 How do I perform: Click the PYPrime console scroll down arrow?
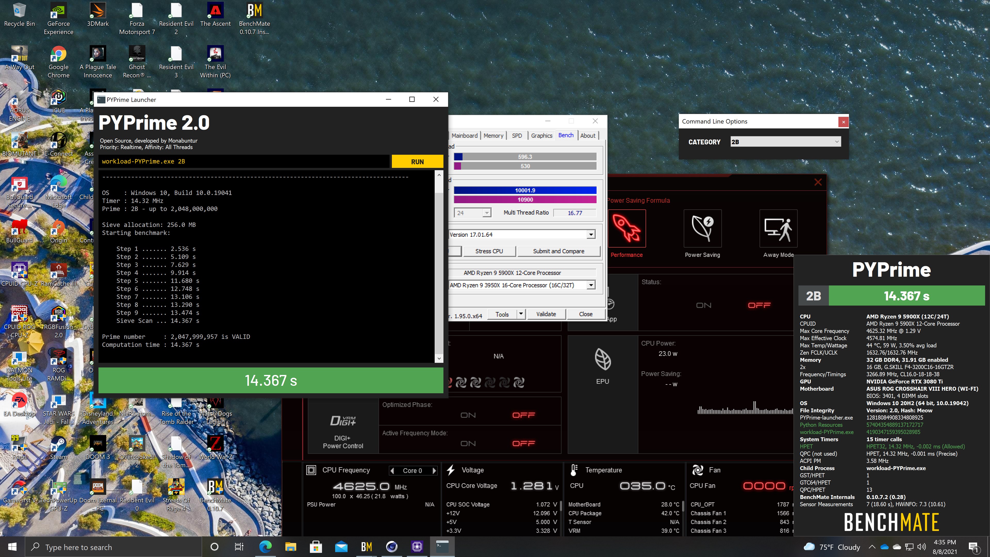(x=439, y=358)
